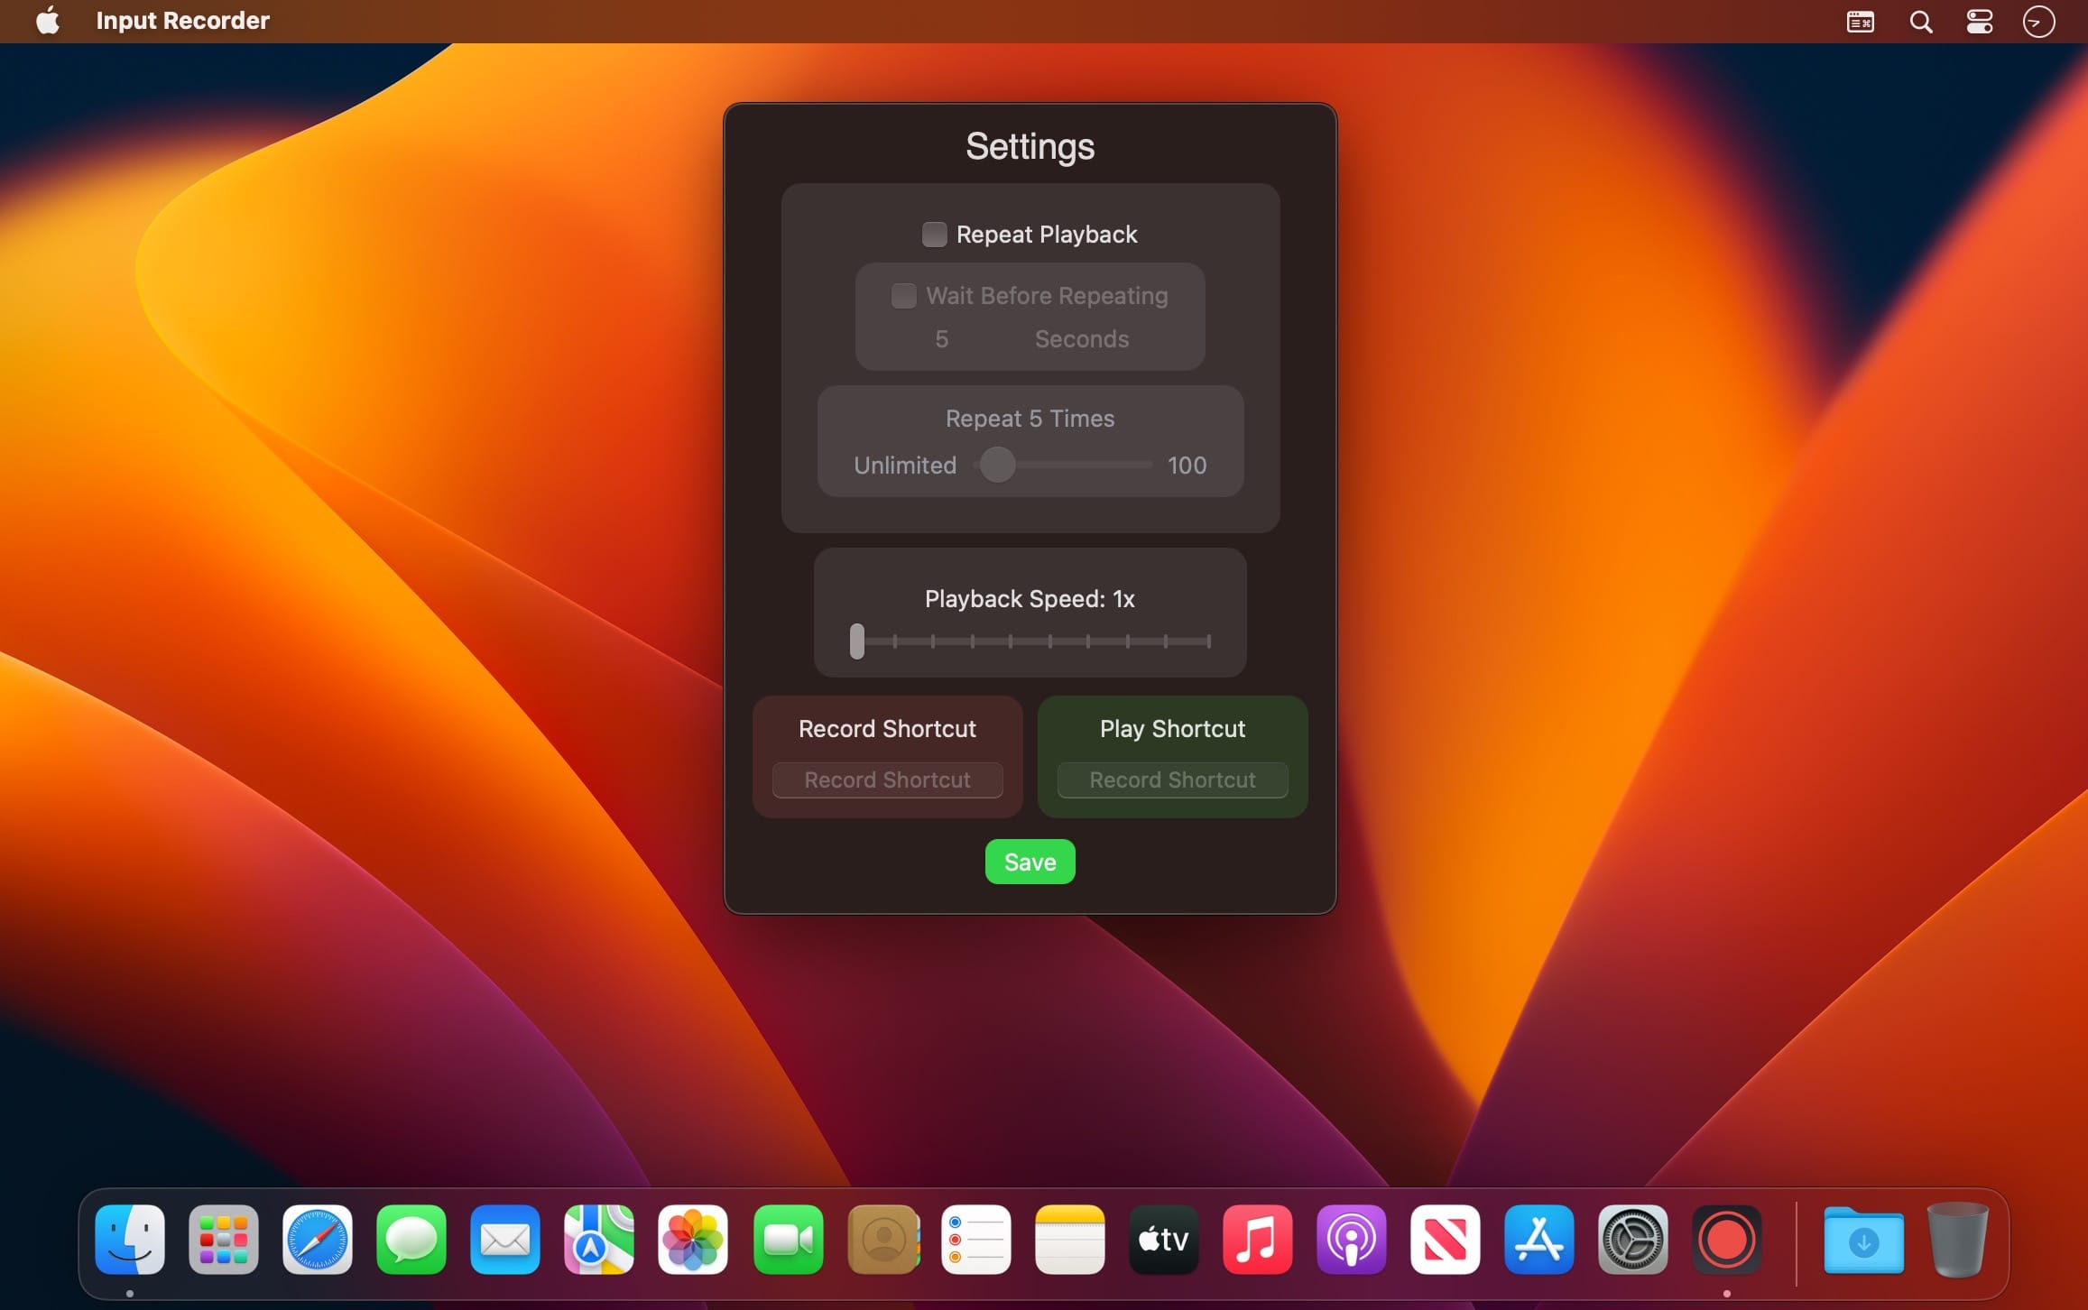Open Messages from the Dock
The height and width of the screenshot is (1310, 2088).
(x=411, y=1240)
